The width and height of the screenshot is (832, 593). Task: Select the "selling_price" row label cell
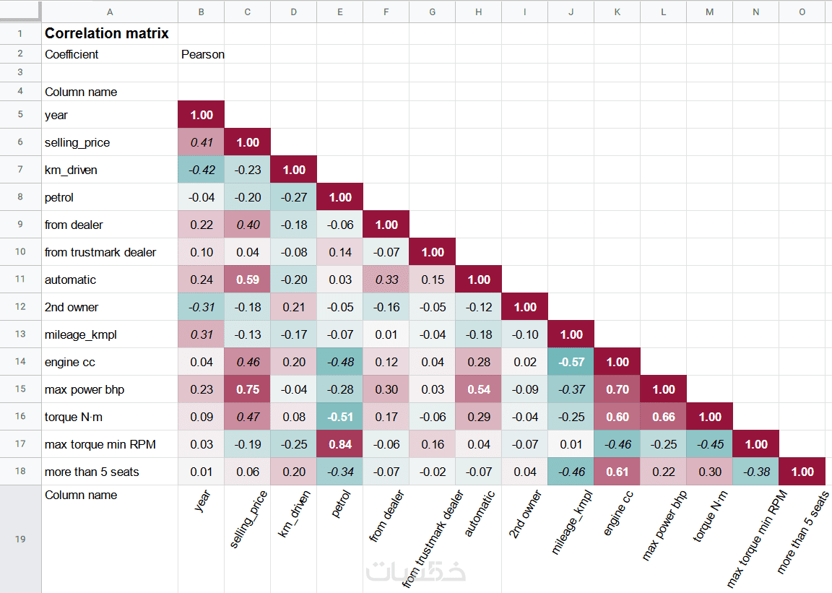pyautogui.click(x=77, y=142)
